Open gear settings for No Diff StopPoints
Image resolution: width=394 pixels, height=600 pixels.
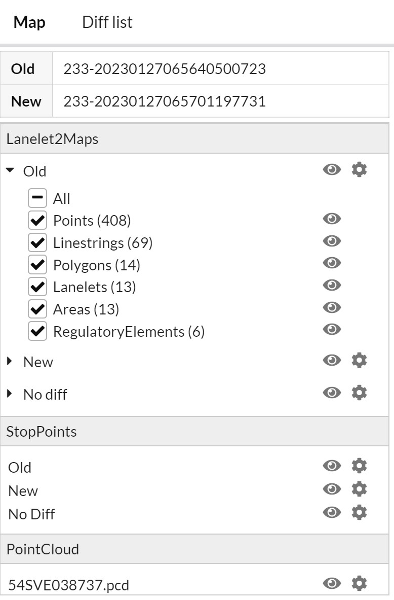[x=359, y=512]
